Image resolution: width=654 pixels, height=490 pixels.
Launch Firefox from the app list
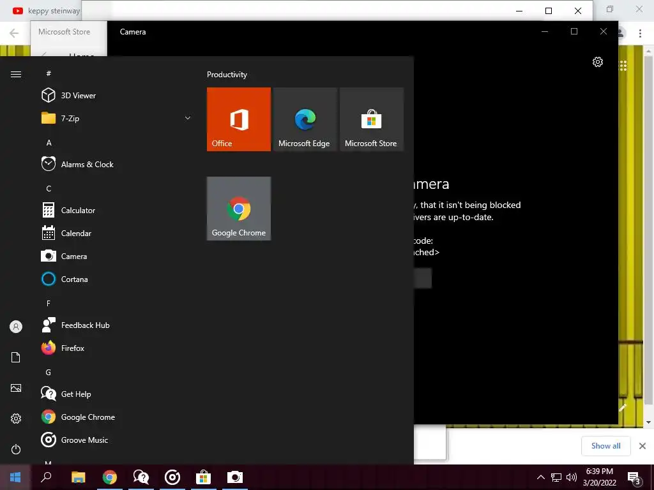[x=117, y=348]
